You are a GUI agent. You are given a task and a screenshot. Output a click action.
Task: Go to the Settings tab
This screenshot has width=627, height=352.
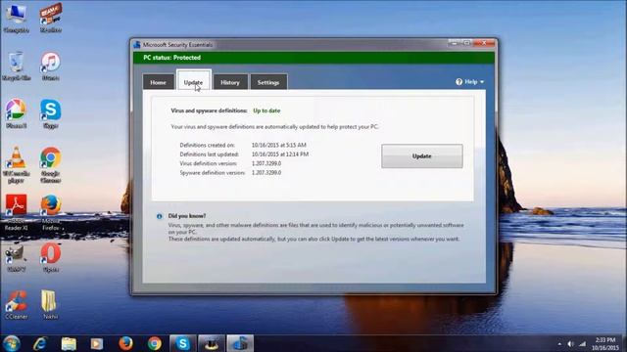268,82
